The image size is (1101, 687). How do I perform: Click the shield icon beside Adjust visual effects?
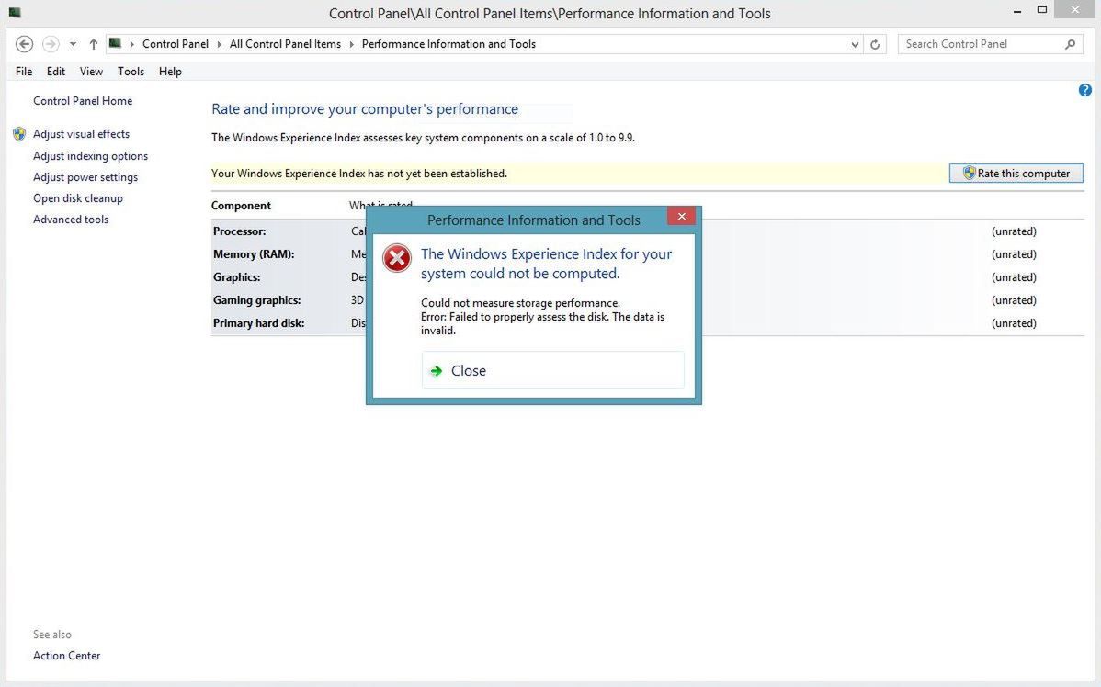click(19, 134)
